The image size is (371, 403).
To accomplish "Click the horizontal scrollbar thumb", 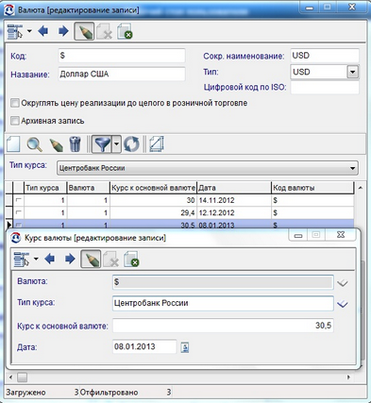I will [x=22, y=377].
